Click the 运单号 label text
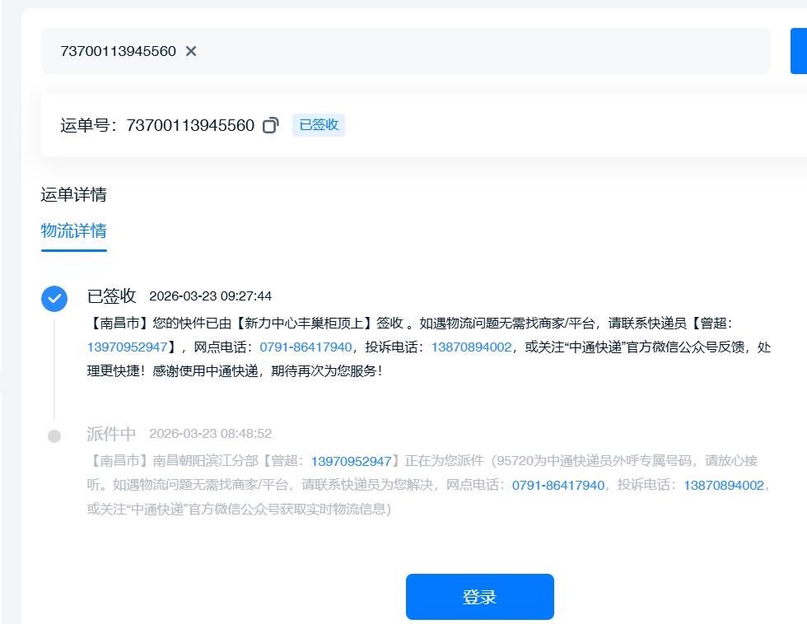This screenshot has width=807, height=624. click(x=89, y=125)
